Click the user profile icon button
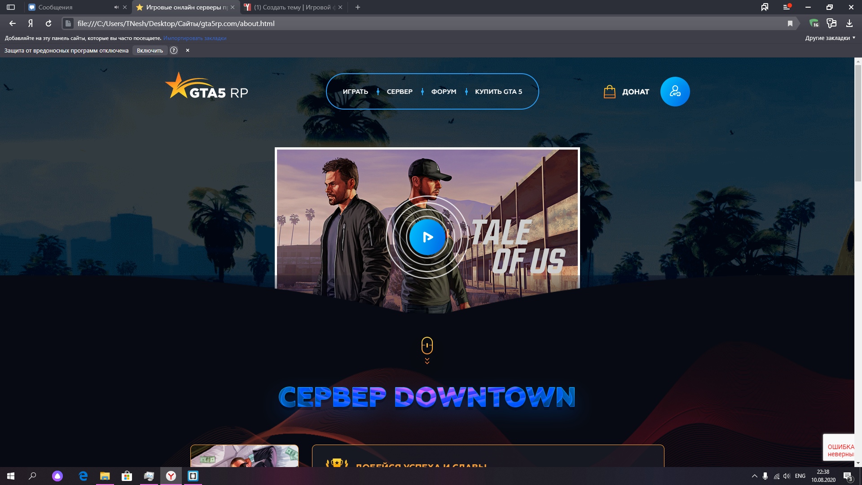862x485 pixels. tap(675, 92)
